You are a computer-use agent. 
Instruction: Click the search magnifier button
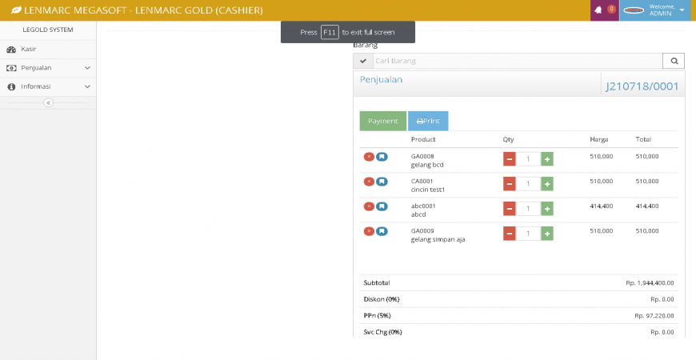(674, 61)
